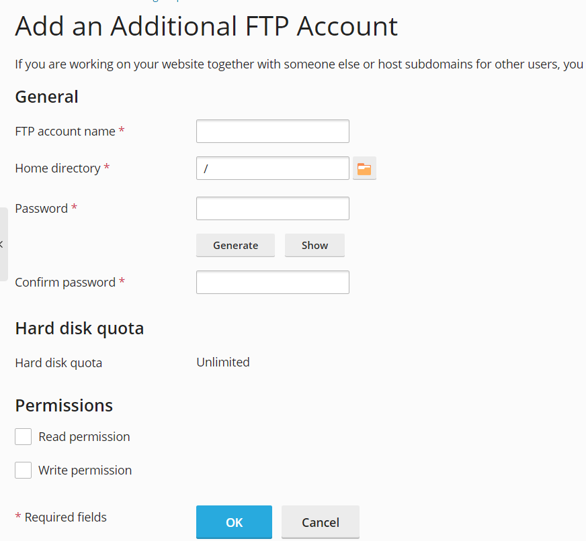Open the home directory folder browser icon
The width and height of the screenshot is (586, 541).
pyautogui.click(x=364, y=168)
